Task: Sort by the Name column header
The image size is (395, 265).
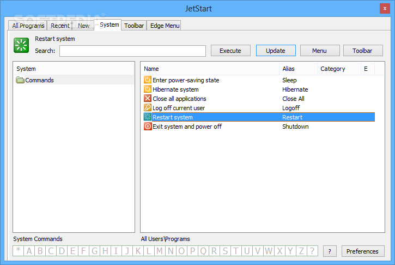Action: pyautogui.click(x=210, y=69)
